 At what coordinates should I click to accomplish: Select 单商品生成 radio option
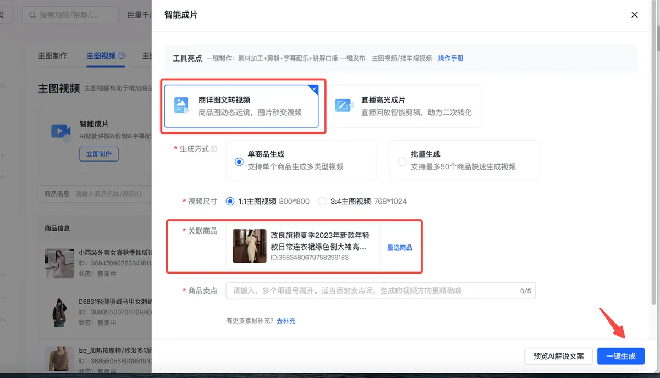coord(239,162)
